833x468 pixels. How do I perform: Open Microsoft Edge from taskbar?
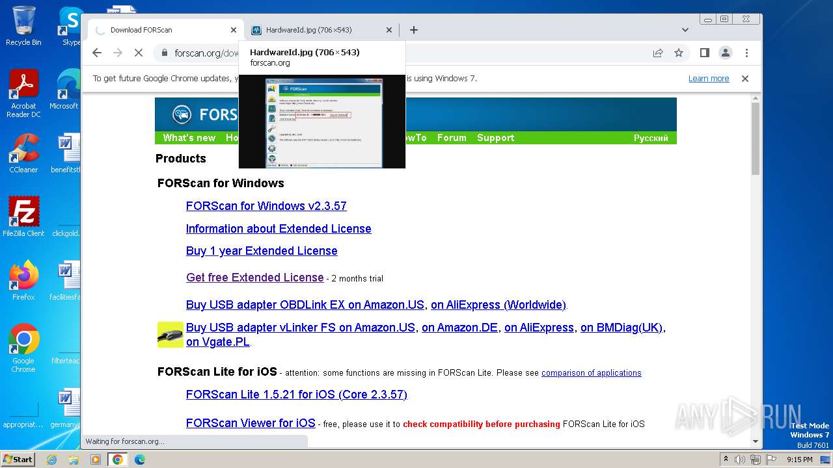pos(140,460)
